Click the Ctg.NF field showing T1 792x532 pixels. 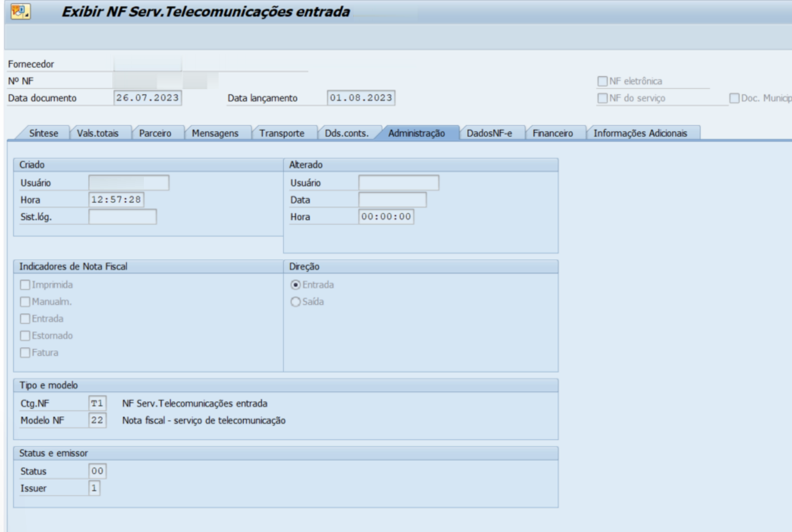pos(97,404)
